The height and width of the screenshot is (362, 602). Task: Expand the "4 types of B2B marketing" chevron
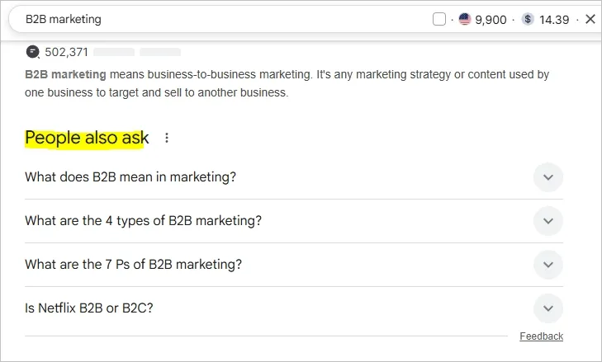point(548,221)
